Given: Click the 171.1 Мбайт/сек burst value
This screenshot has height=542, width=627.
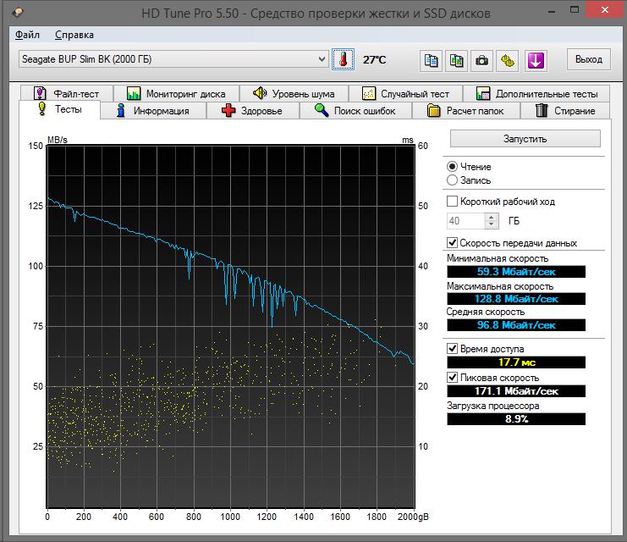Looking at the screenshot, I should tap(516, 391).
